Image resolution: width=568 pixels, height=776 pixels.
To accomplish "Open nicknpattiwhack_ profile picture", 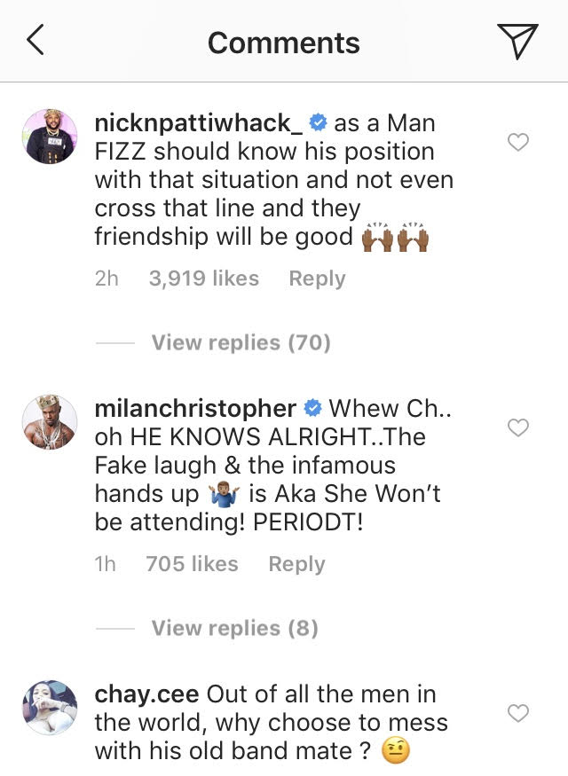I will 50,136.
